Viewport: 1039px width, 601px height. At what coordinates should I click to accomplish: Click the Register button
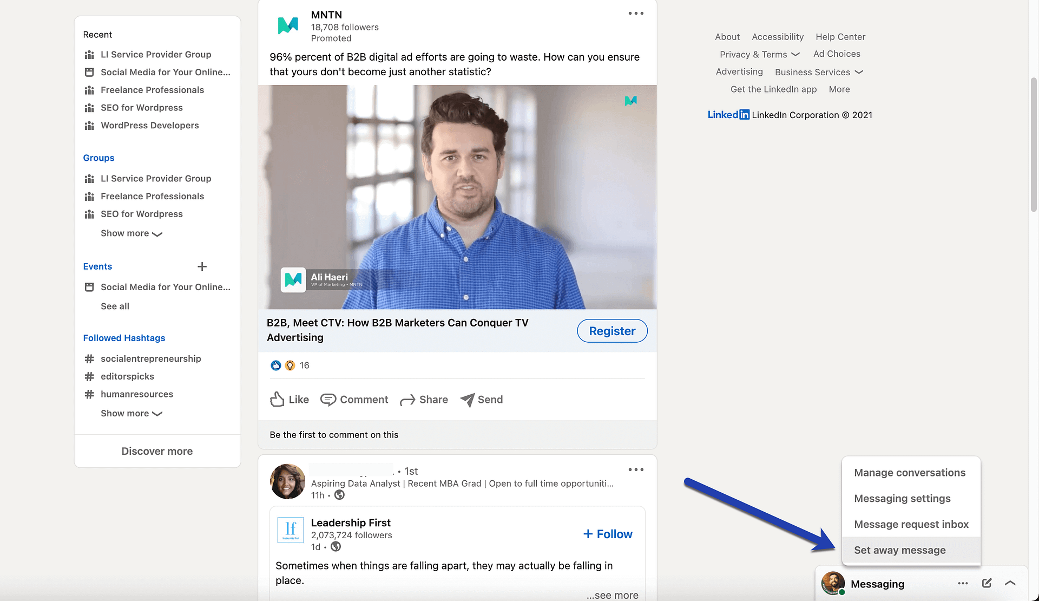click(x=612, y=331)
